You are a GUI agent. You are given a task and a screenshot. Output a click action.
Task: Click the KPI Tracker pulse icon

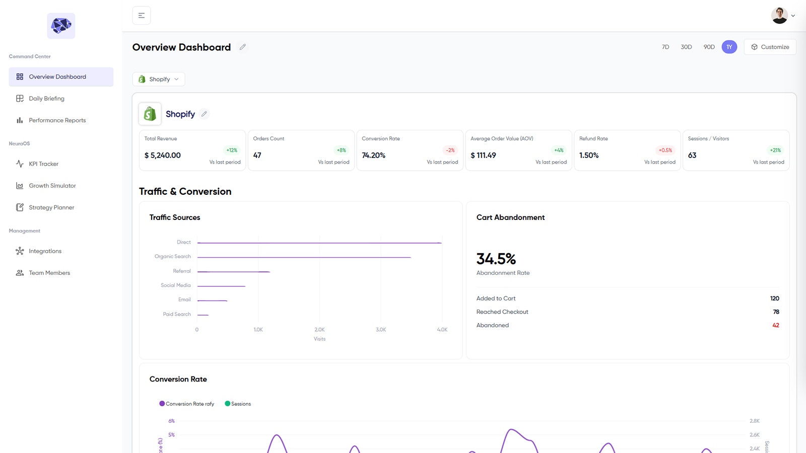20,164
